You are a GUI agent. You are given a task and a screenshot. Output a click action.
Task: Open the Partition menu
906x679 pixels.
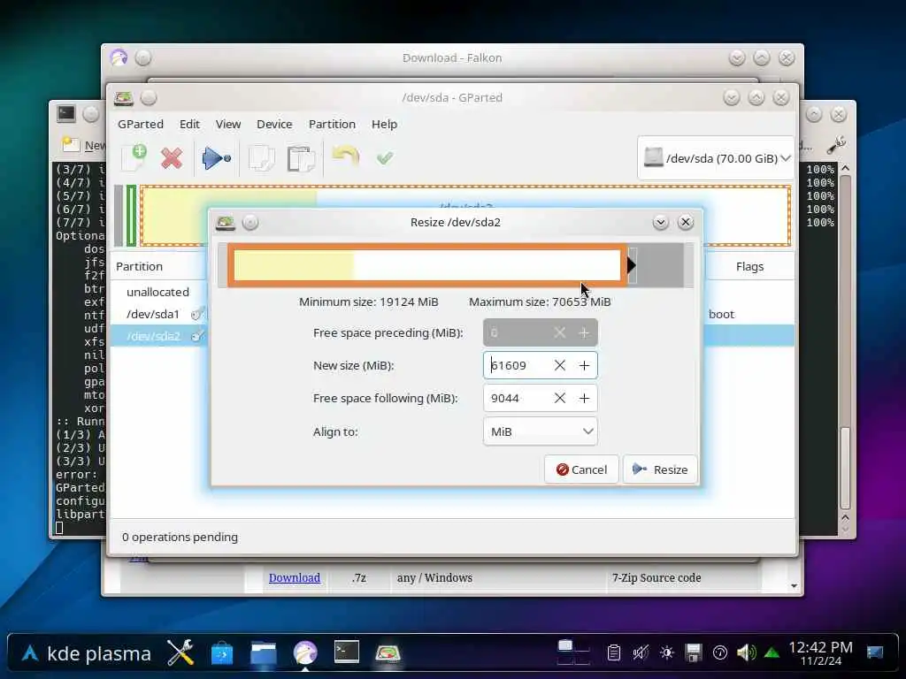click(x=333, y=124)
